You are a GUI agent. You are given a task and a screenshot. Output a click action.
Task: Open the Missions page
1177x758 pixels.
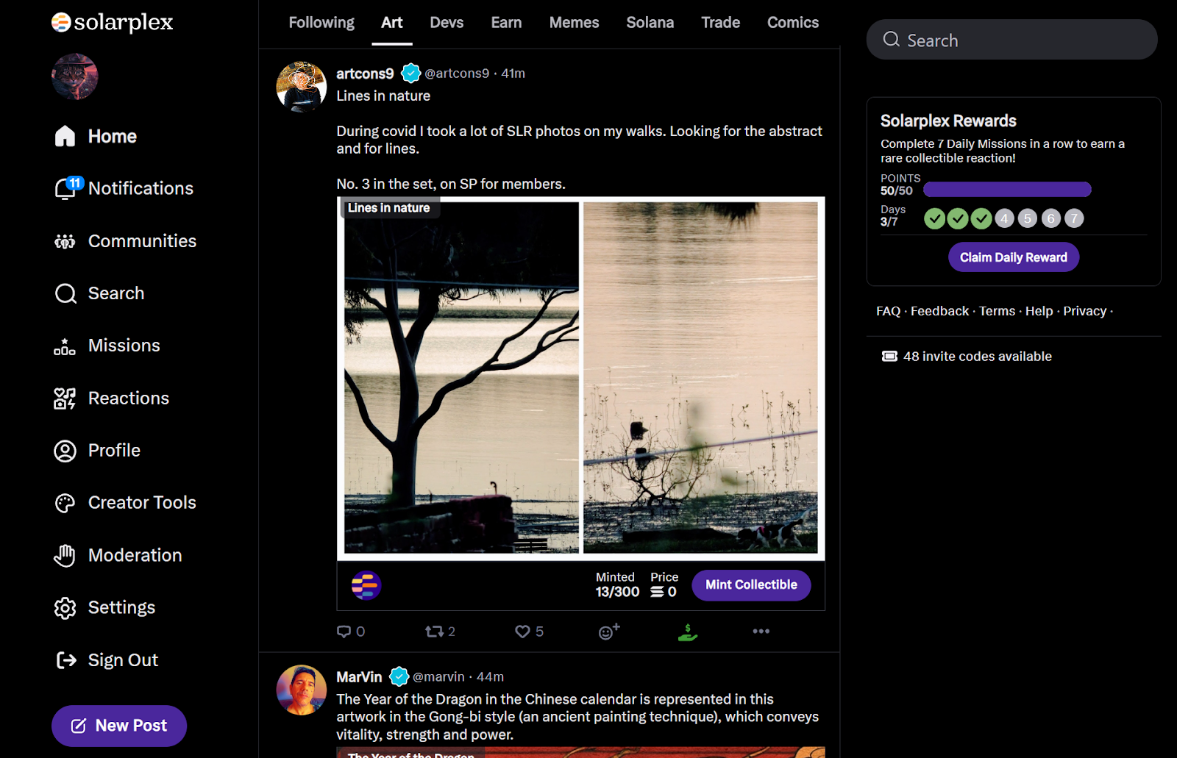pos(124,345)
